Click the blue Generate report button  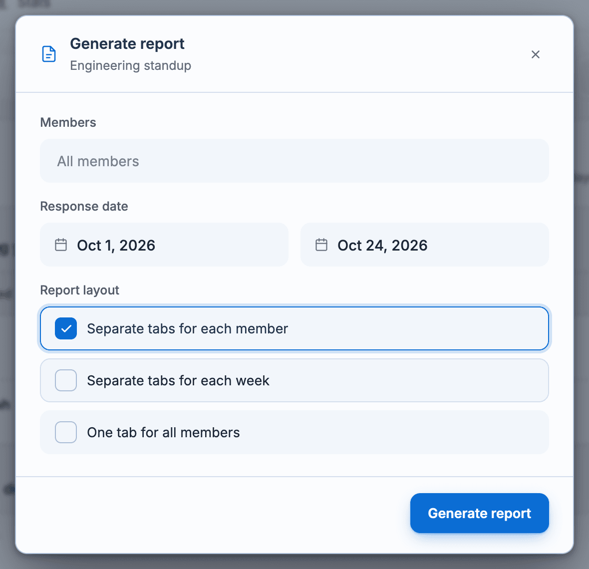pyautogui.click(x=479, y=513)
